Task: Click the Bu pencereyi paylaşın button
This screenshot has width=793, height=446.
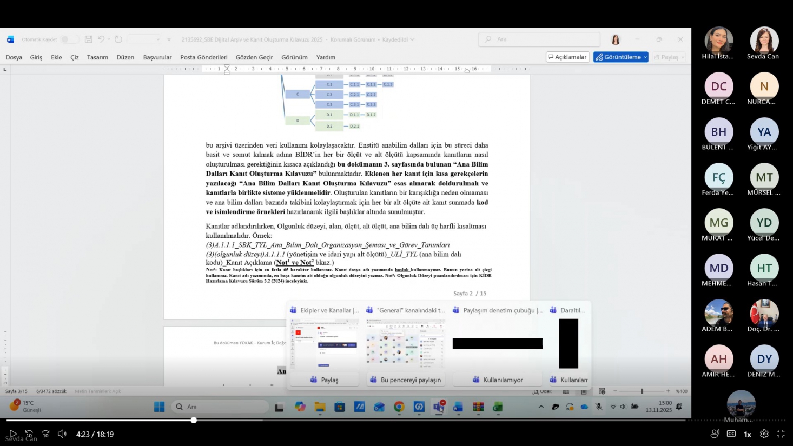Action: [405, 380]
